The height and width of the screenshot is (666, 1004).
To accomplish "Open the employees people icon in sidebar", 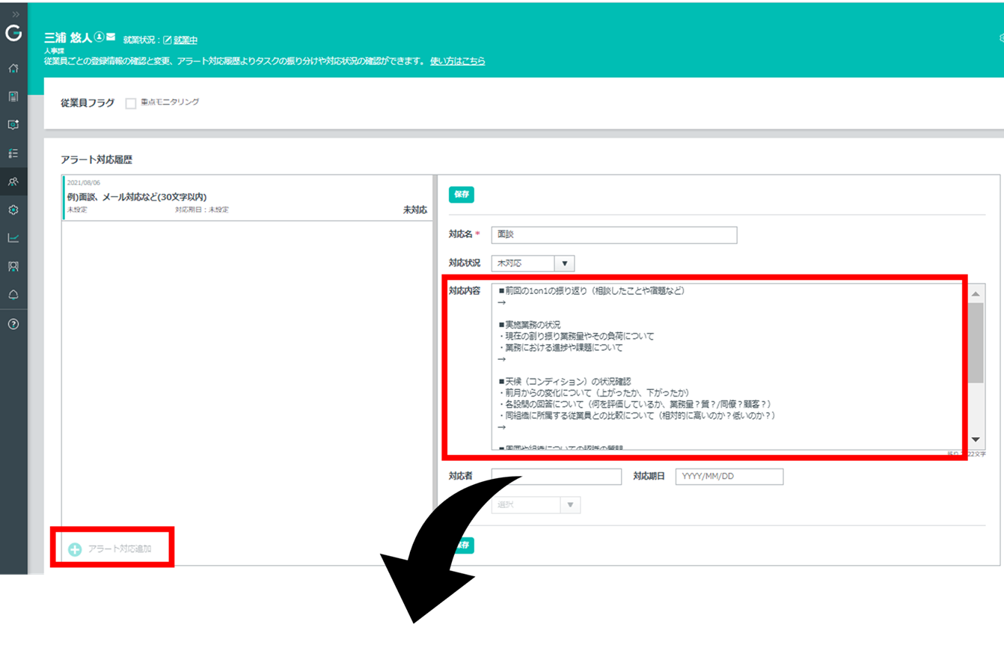I will coord(13,182).
